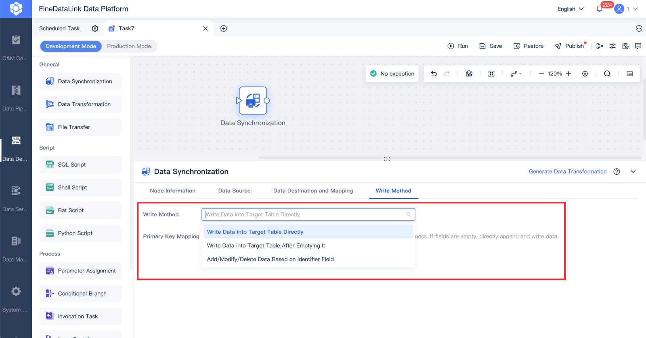Click the Save button
The height and width of the screenshot is (338, 646).
tap(491, 46)
